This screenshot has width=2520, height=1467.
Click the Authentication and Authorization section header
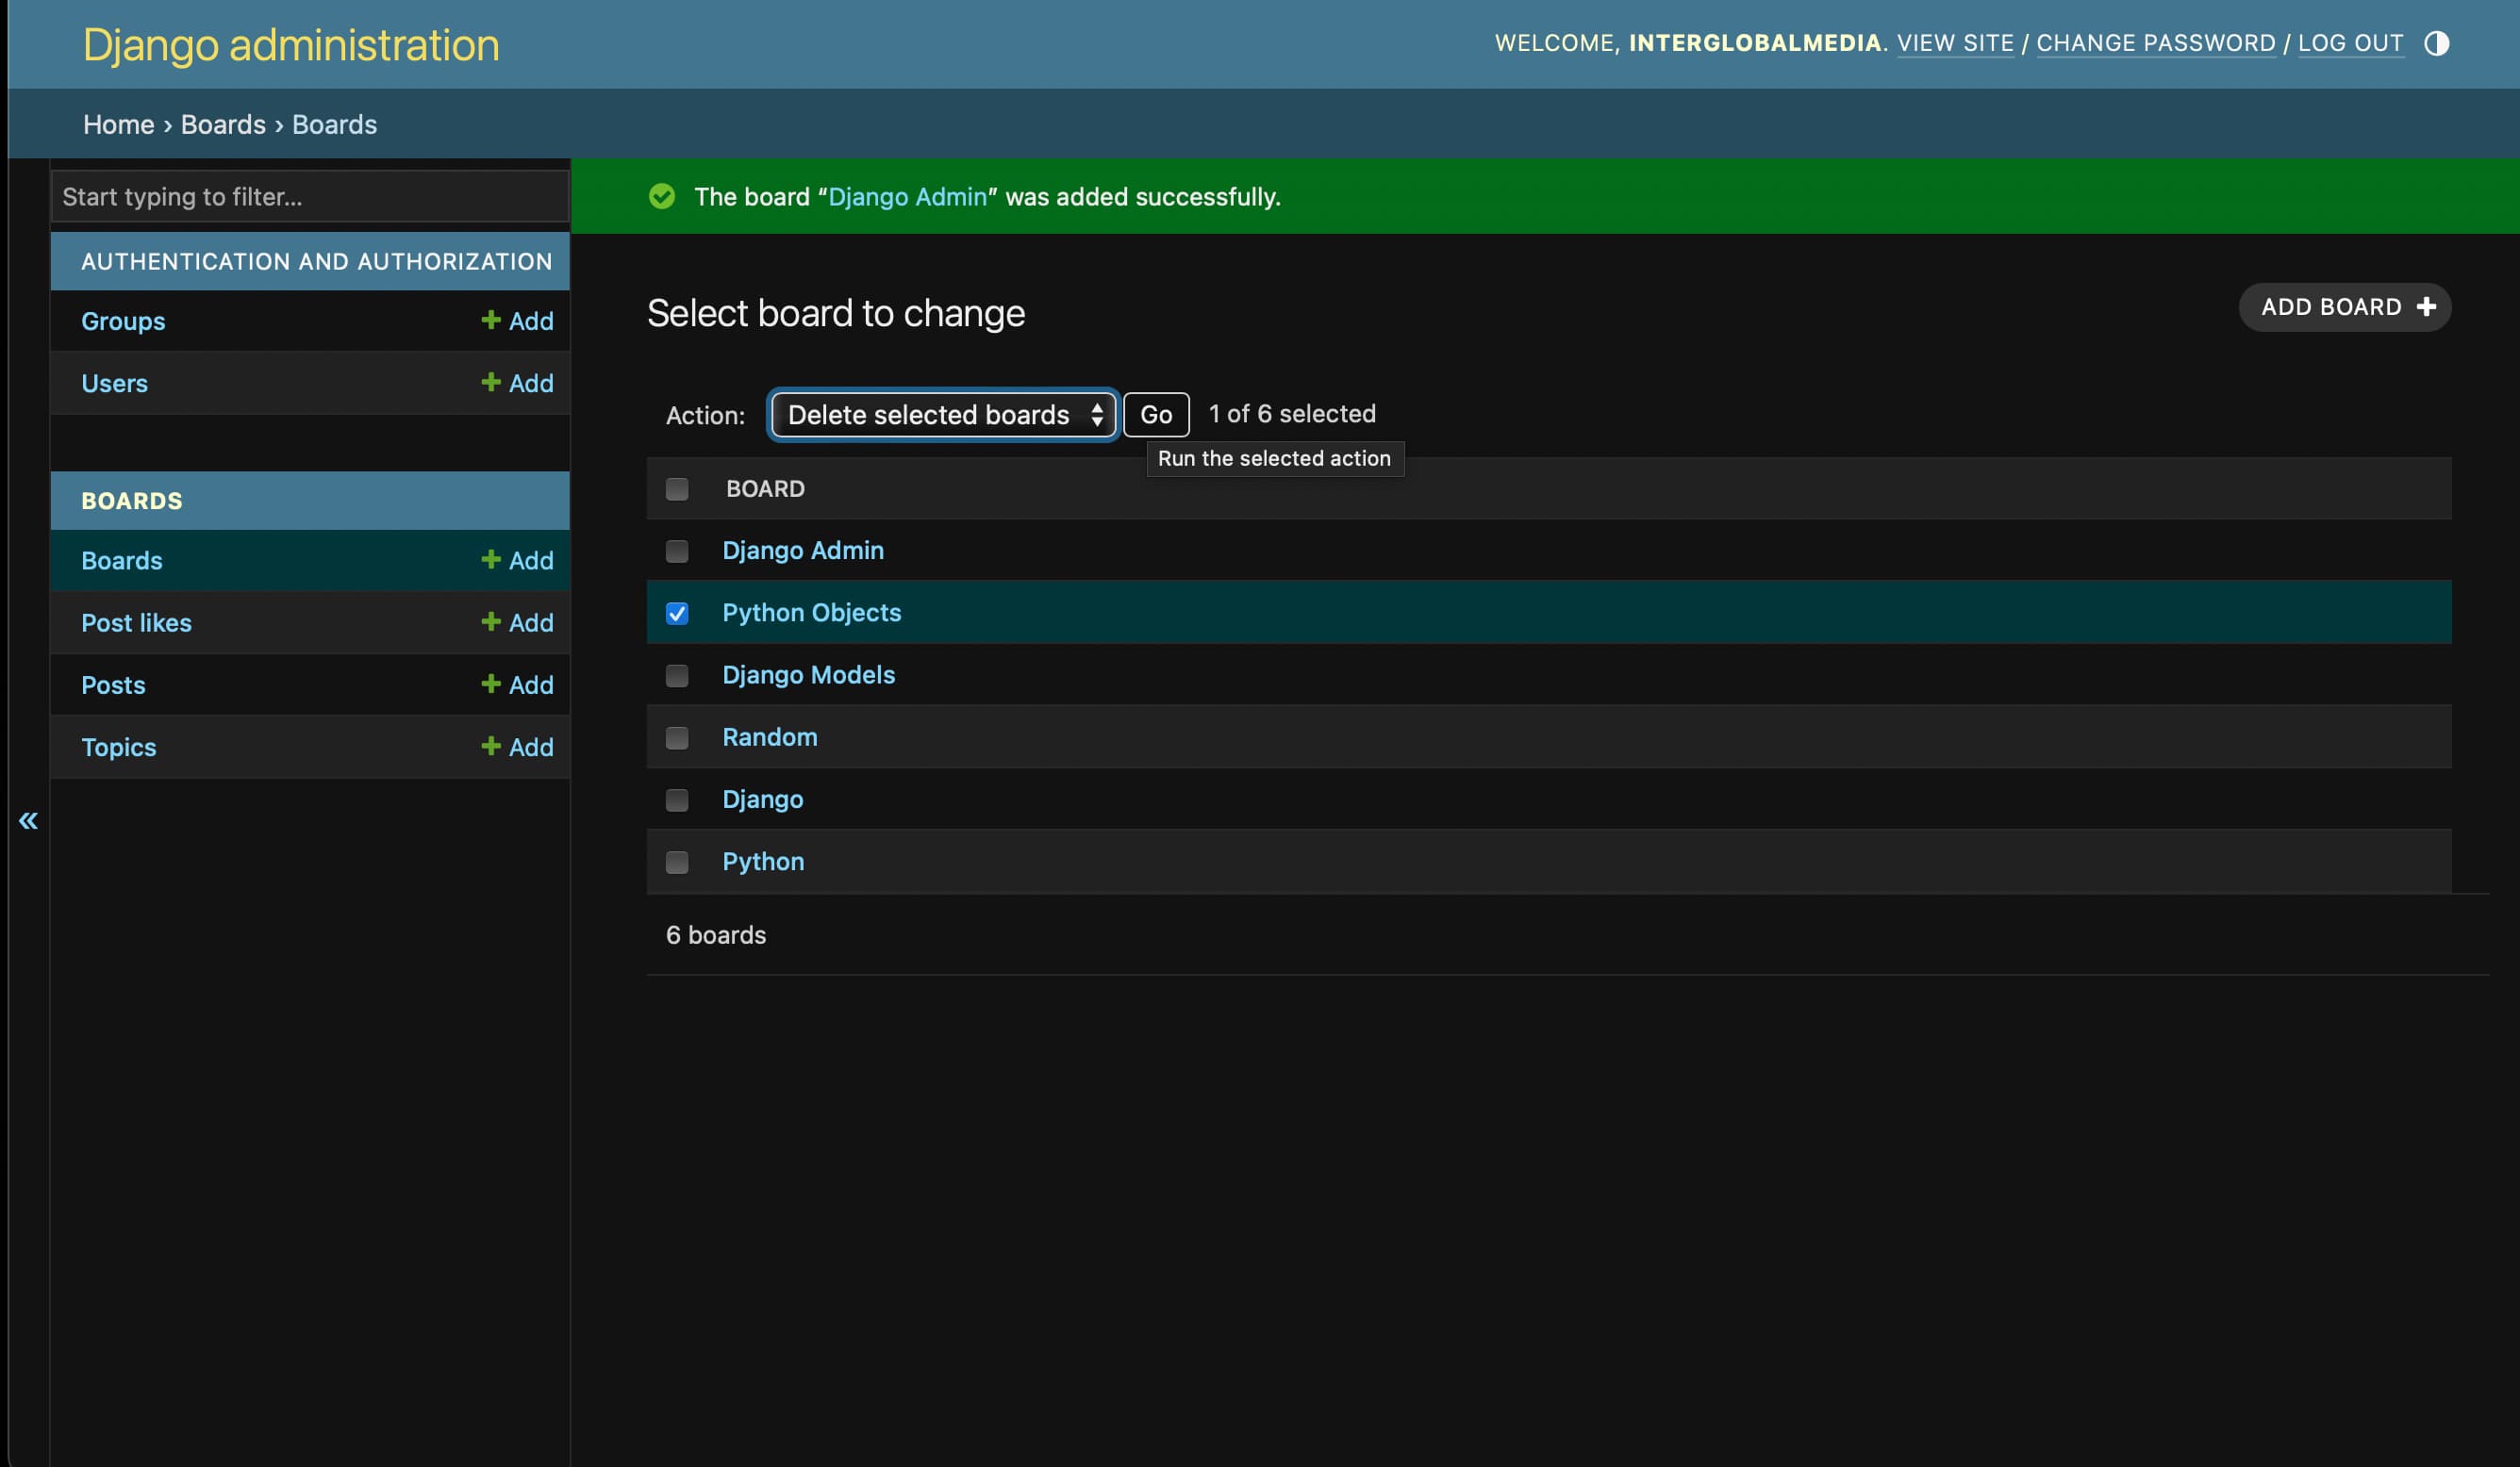(316, 261)
